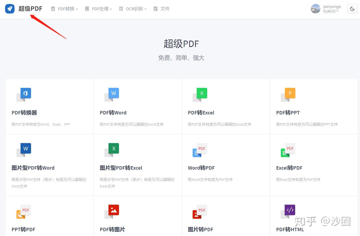The width and height of the screenshot is (360, 236).
Task: Click description 将PDF文件转换为可以编辑的PPT文件
Action: 307,124
